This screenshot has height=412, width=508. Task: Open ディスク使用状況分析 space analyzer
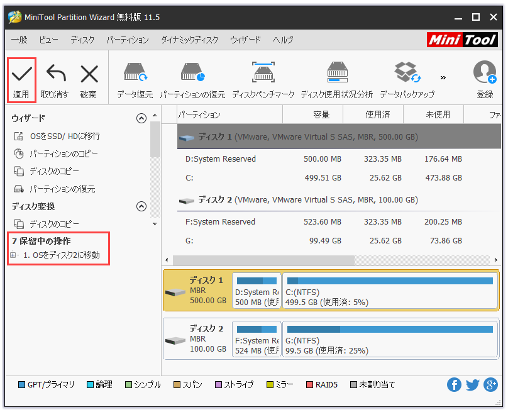[337, 81]
